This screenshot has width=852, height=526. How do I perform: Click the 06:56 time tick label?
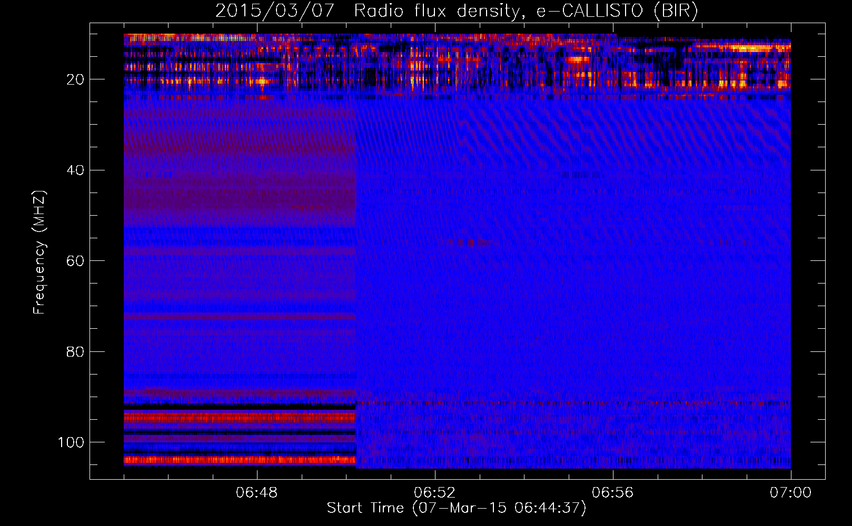[613, 493]
